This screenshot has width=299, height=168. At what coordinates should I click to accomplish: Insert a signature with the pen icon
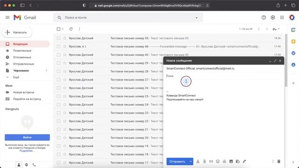pos(244,161)
